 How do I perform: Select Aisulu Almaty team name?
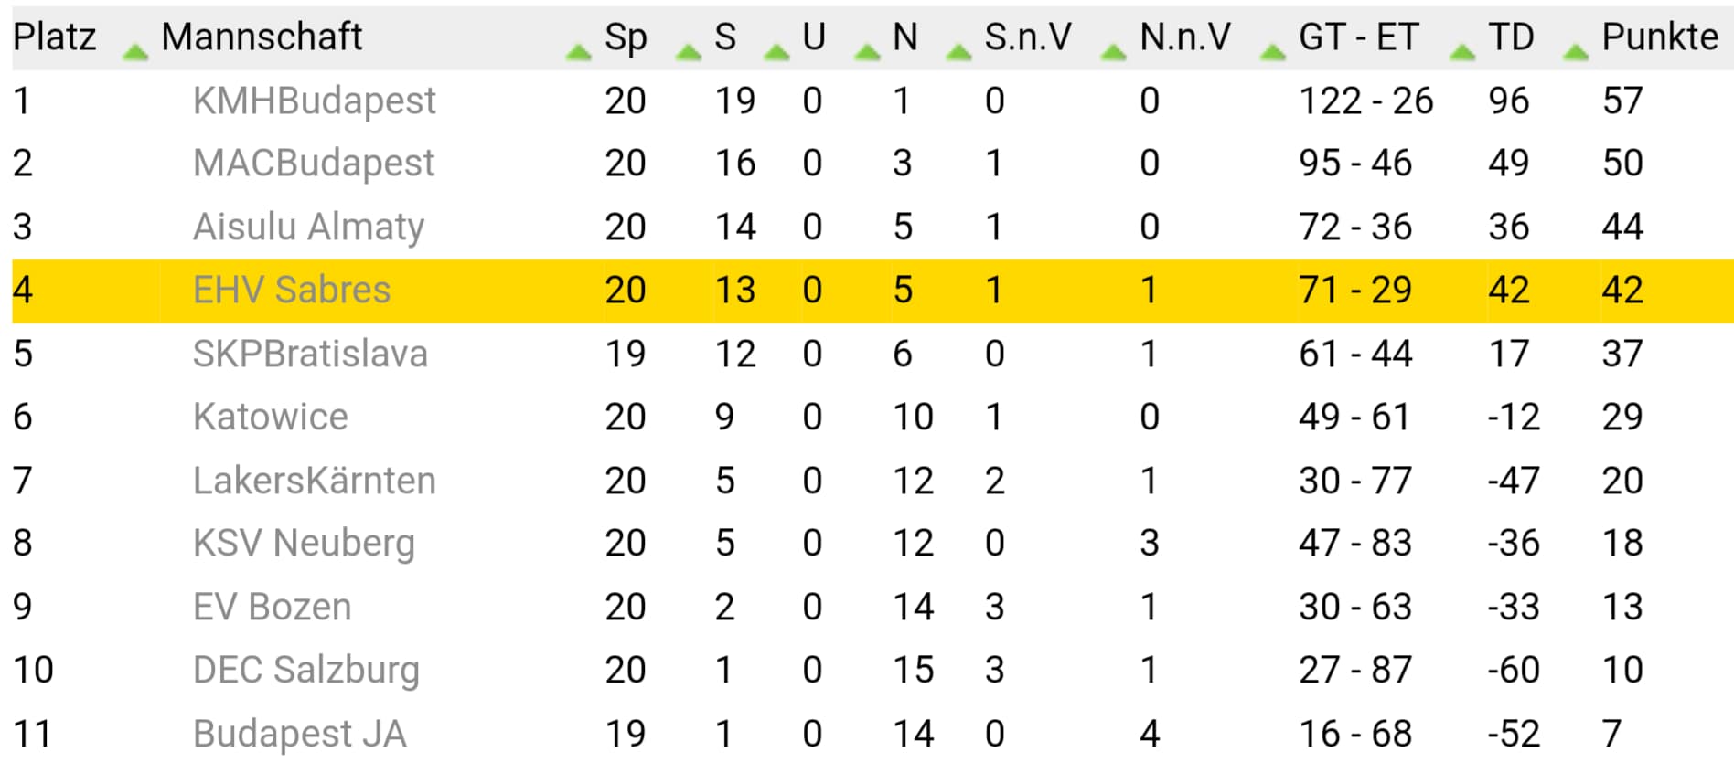309,227
